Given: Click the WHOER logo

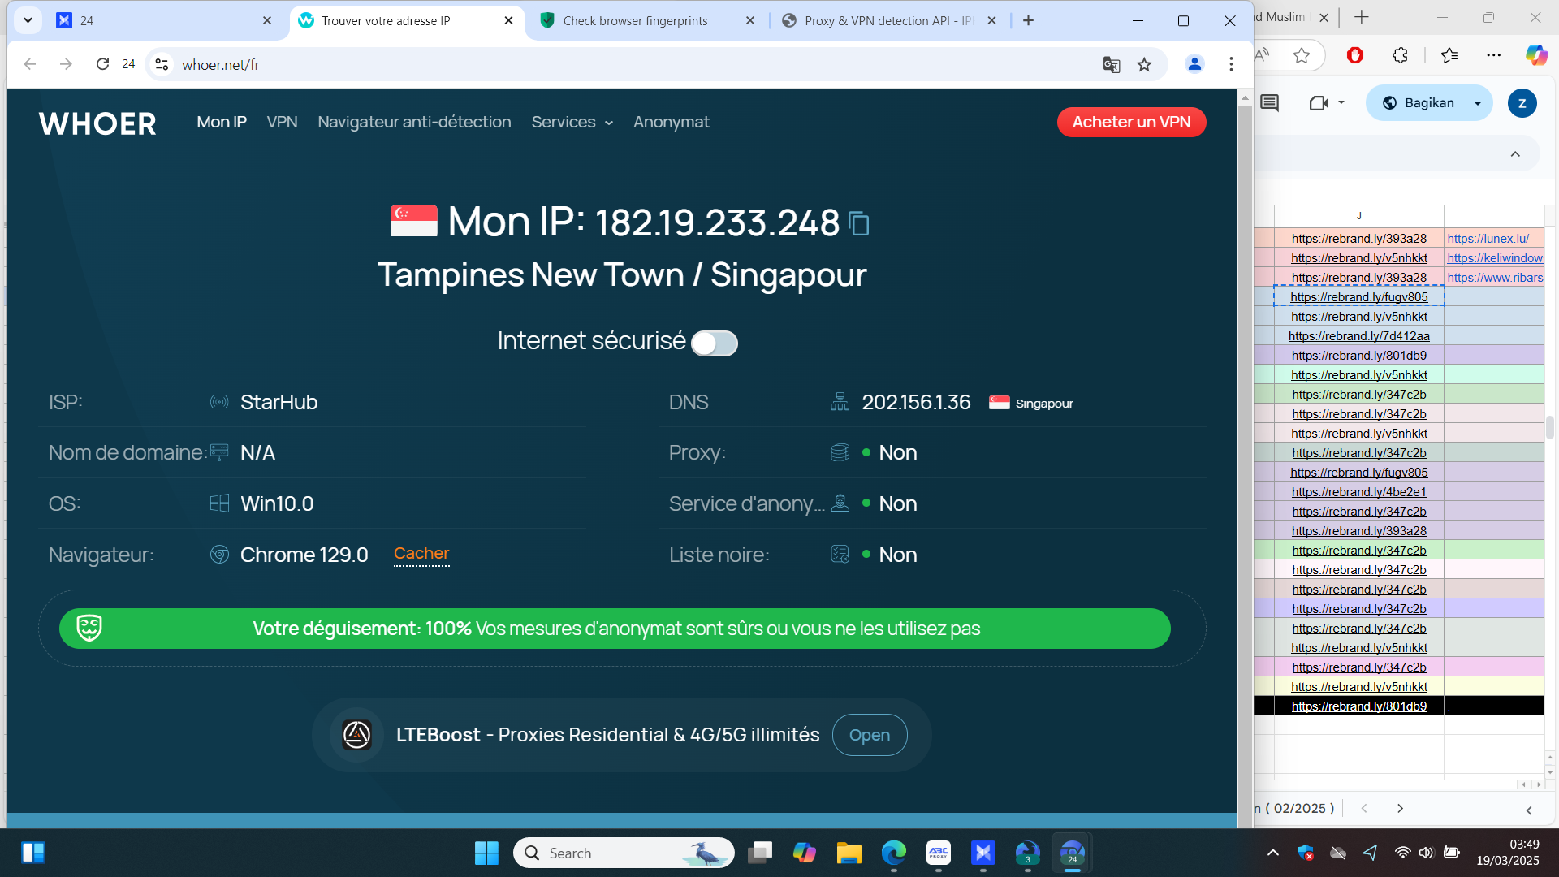Looking at the screenshot, I should coord(97,123).
